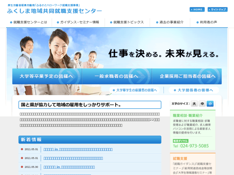Open the second 2011.05.31 news link
The height and width of the screenshot is (175, 234).
[73, 158]
